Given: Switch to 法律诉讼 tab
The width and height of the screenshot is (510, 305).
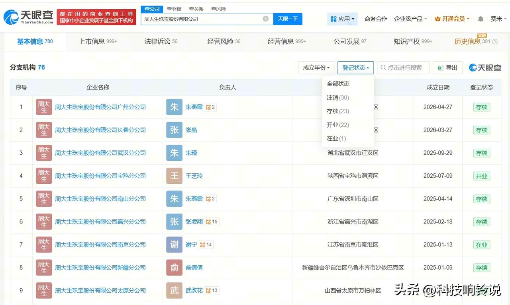Looking at the screenshot, I should tap(161, 41).
